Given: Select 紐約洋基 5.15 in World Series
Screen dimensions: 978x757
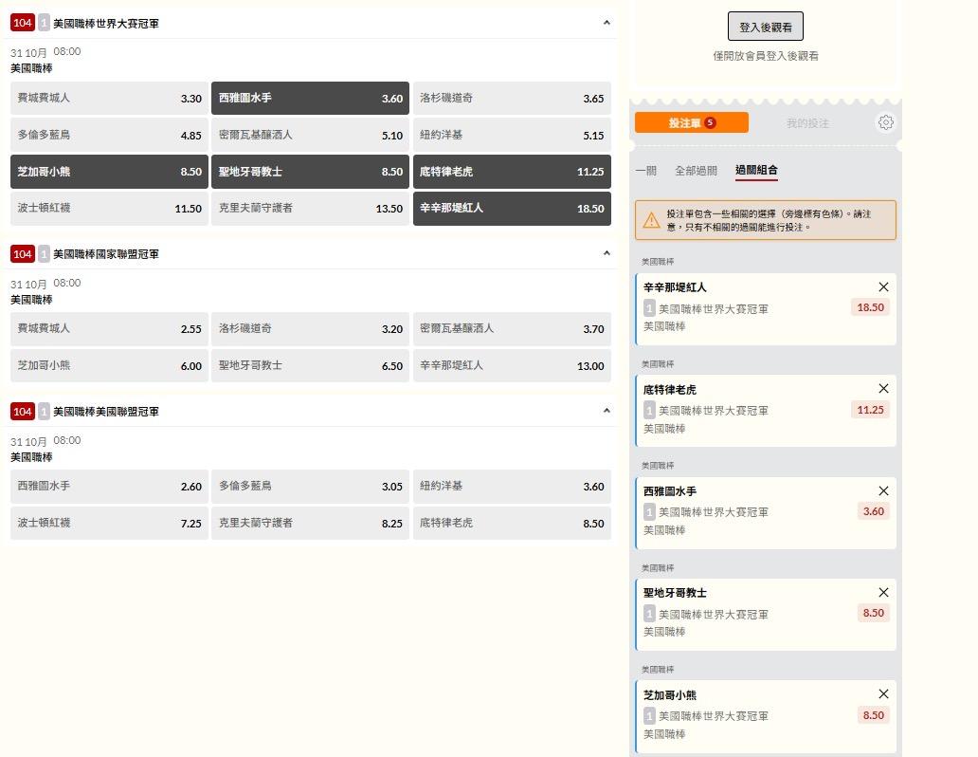Looking at the screenshot, I should tap(512, 135).
